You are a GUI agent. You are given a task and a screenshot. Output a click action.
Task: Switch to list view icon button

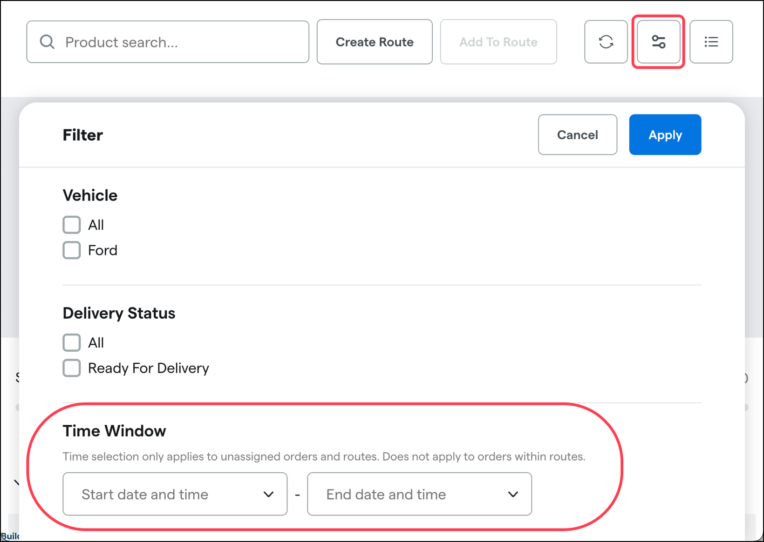pyautogui.click(x=711, y=42)
